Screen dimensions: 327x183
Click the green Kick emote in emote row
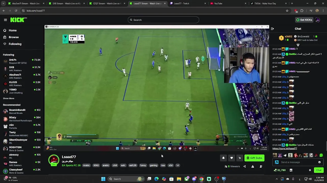[x=321, y=155]
